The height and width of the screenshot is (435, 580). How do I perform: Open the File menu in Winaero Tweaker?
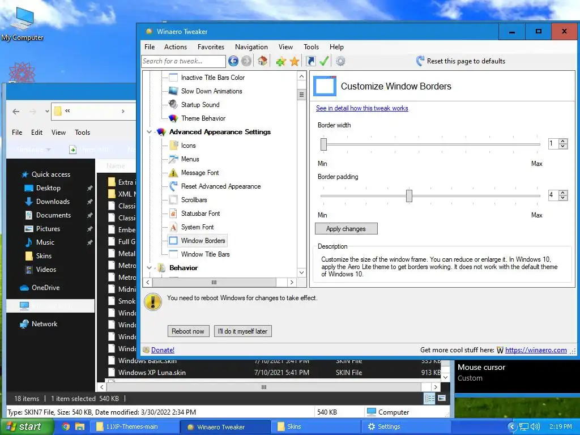pos(150,47)
